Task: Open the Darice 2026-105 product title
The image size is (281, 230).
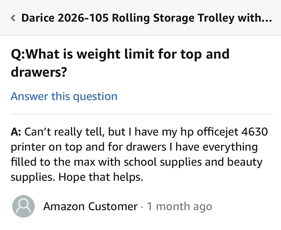Action: coord(146,18)
